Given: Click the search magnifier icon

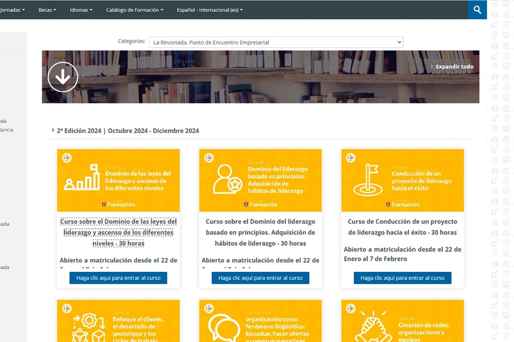Looking at the screenshot, I should [477, 10].
